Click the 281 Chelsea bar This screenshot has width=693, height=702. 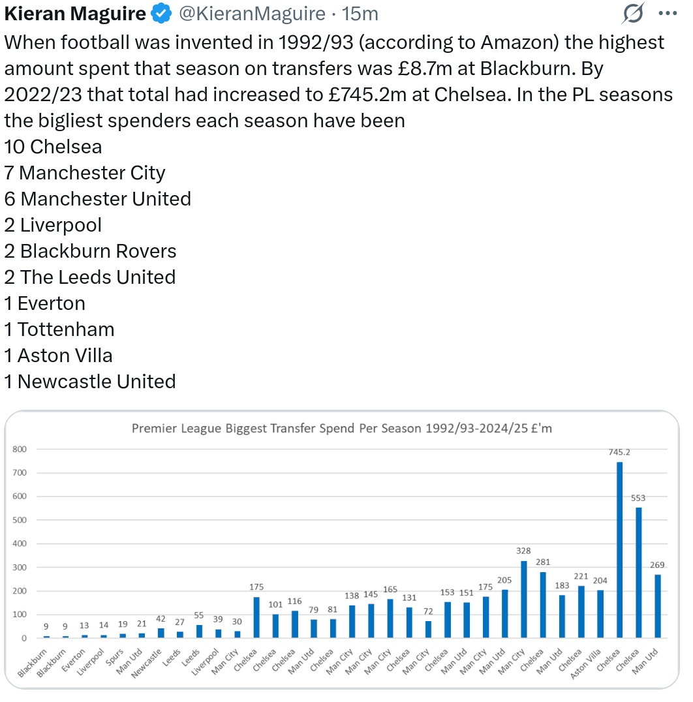[543, 605]
